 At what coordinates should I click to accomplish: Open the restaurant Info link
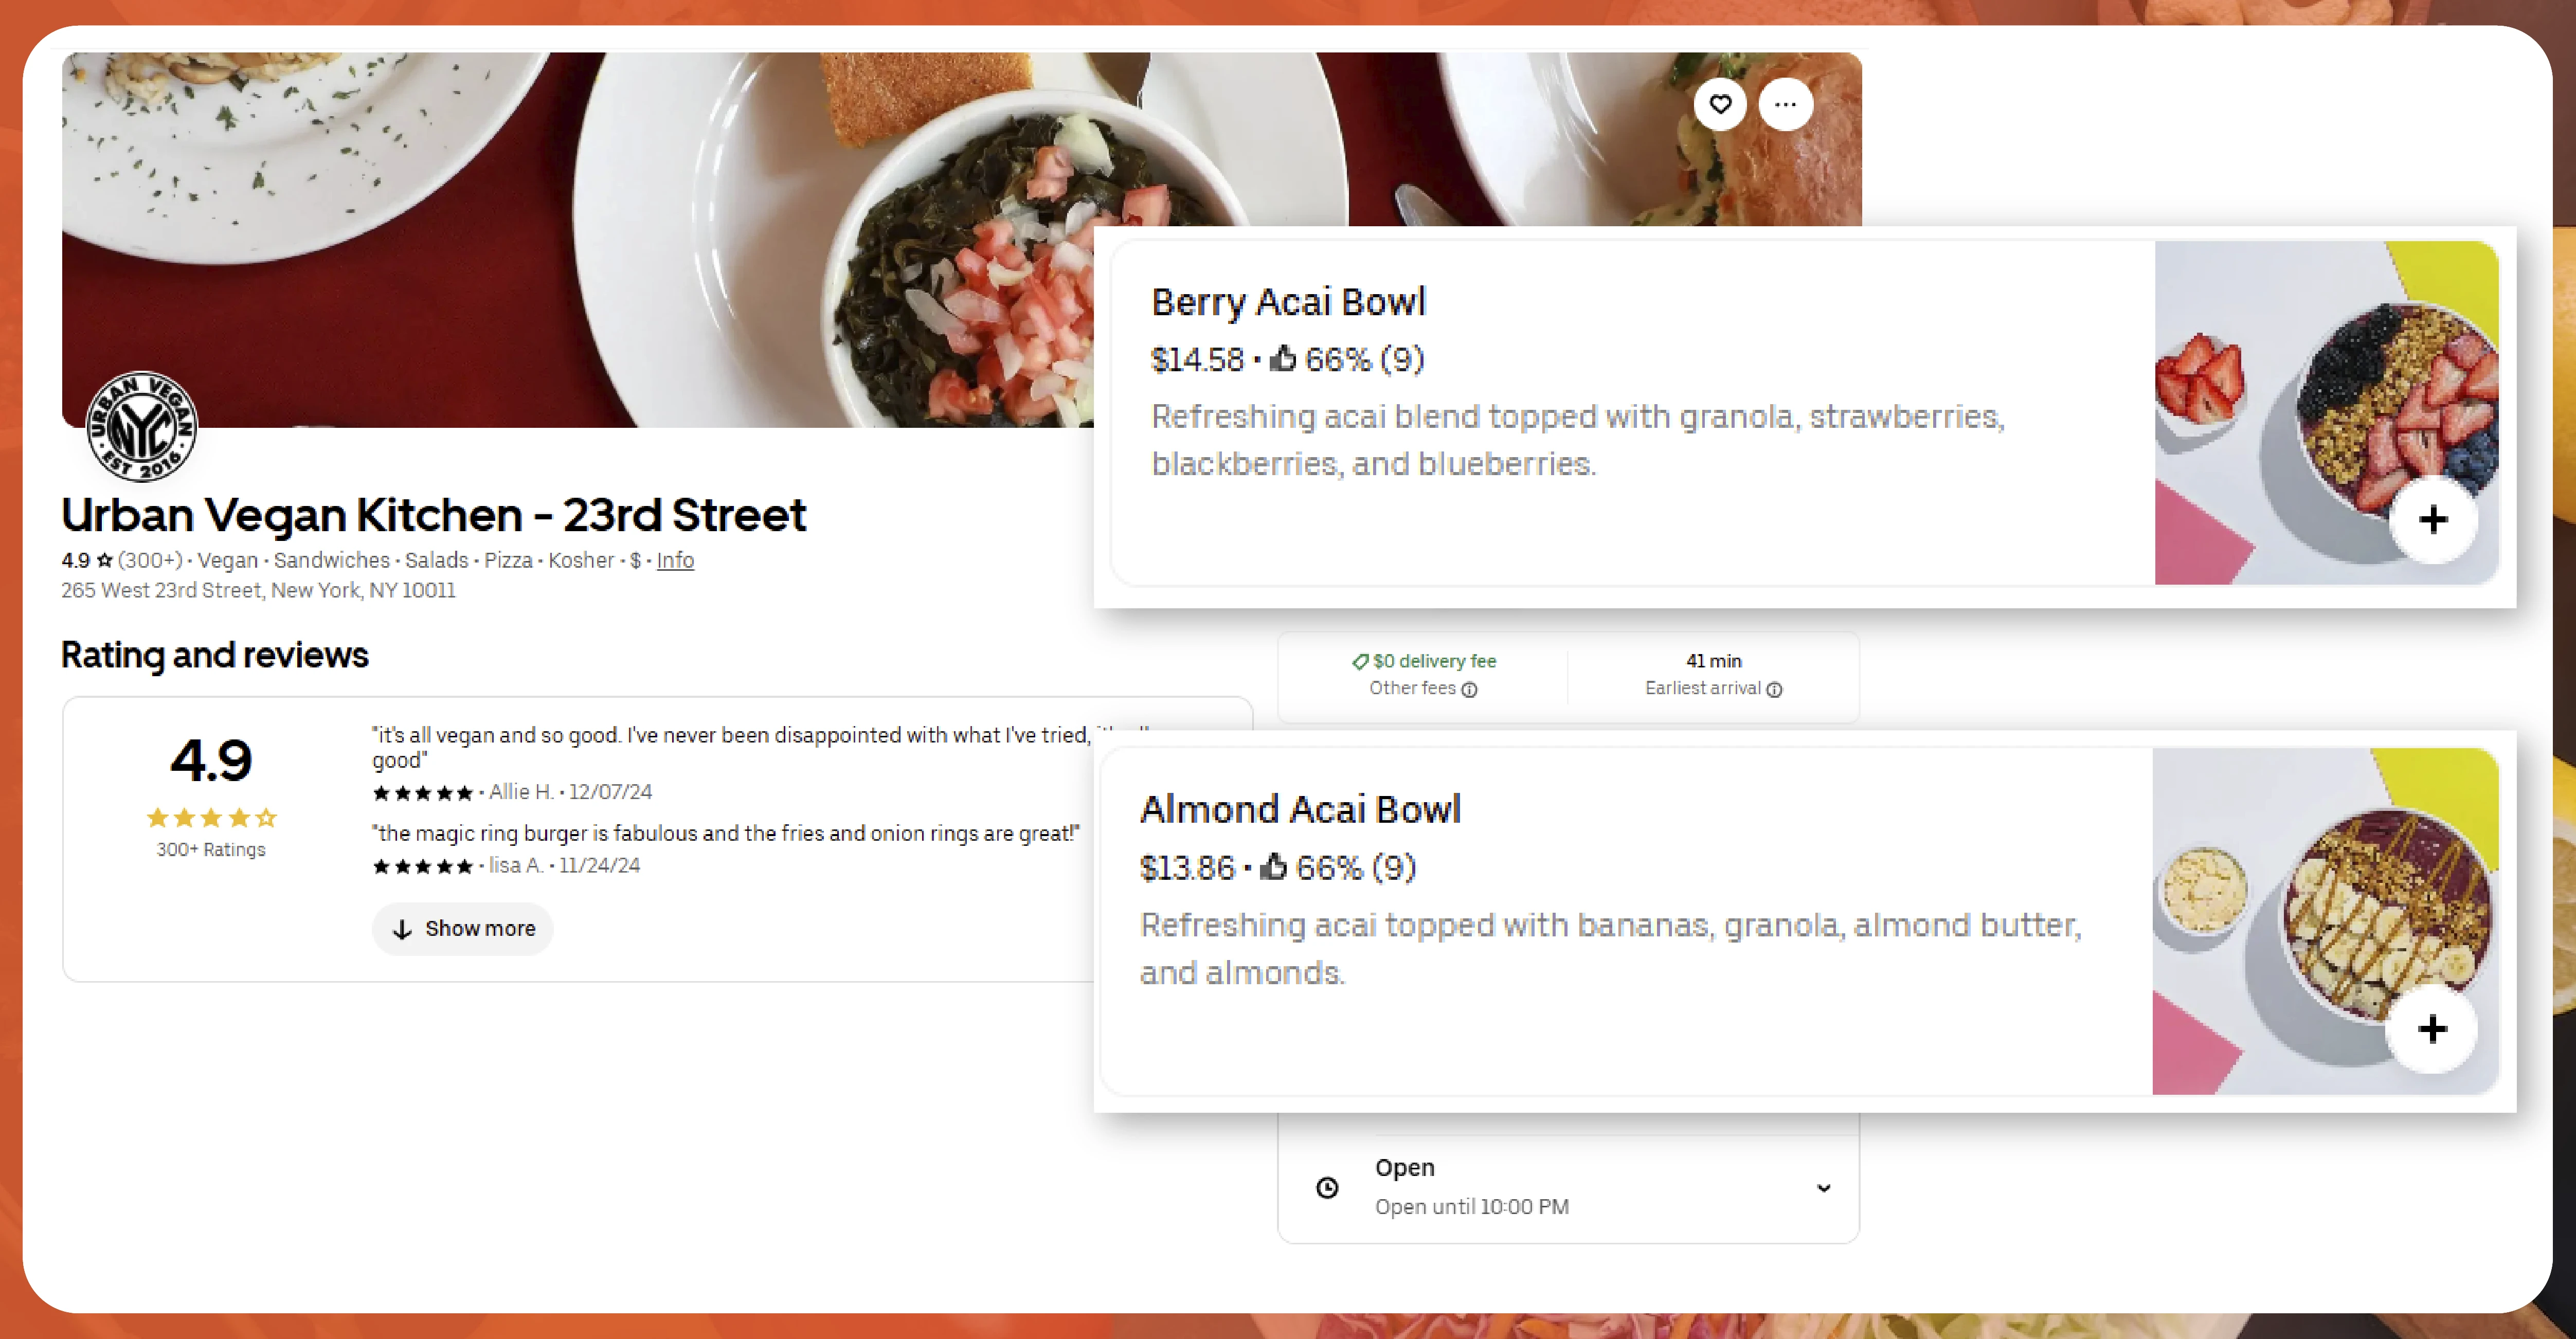[x=675, y=560]
